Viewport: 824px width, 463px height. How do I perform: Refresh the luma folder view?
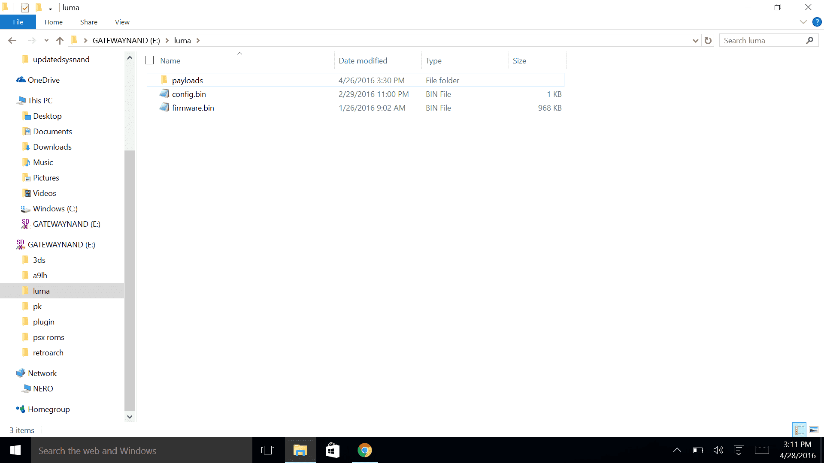coord(708,40)
